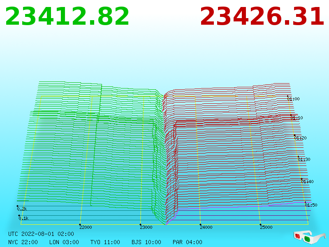
Task: Click the PAR 04:00 clock label
Action: pyautogui.click(x=188, y=242)
